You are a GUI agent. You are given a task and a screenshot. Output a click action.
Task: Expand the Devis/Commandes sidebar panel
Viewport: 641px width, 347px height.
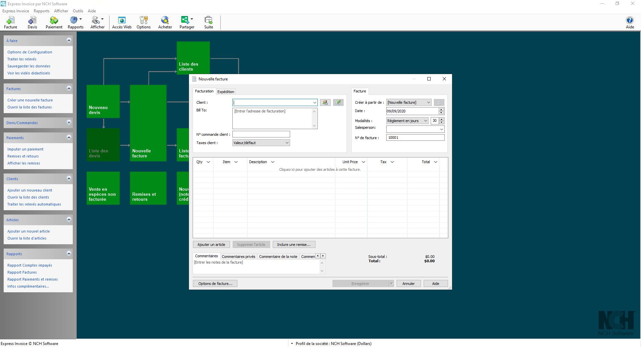[69, 122]
